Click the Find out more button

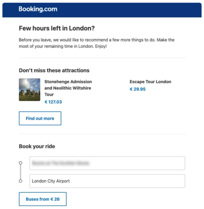click(40, 118)
